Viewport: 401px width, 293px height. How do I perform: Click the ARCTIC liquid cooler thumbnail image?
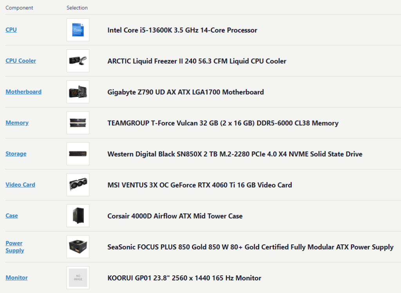pyautogui.click(x=78, y=61)
